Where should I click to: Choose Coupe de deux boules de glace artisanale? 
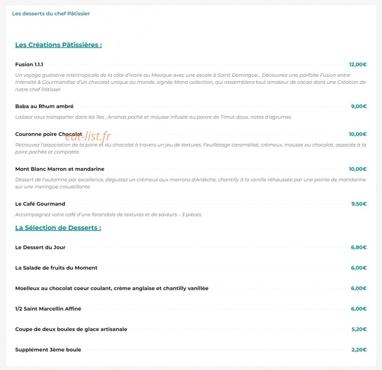(71, 329)
